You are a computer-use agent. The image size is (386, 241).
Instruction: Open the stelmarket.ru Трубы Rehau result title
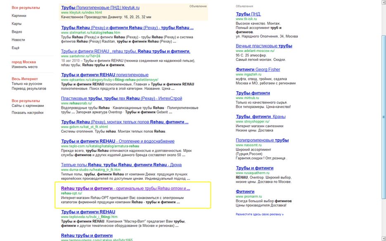point(127,28)
